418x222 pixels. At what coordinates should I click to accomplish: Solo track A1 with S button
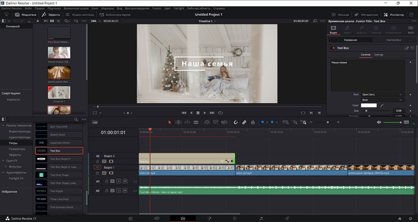point(119,181)
